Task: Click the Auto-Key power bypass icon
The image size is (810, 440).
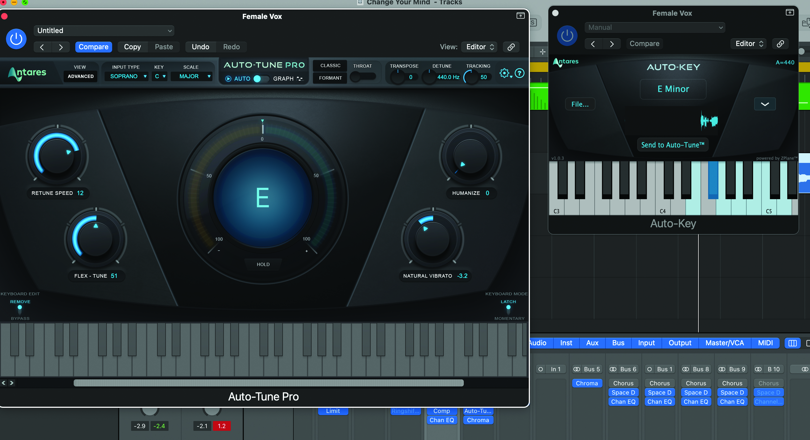Action: (567, 35)
